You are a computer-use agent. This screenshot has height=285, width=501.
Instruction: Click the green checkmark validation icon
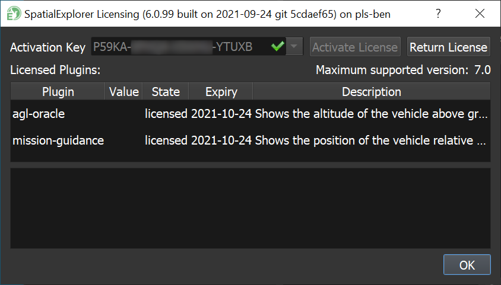pos(277,47)
